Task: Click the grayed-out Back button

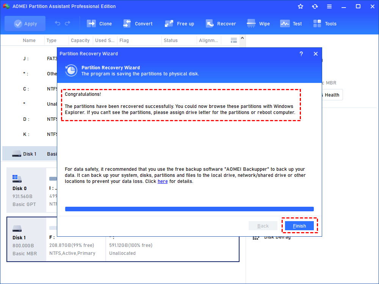Action: point(263,226)
